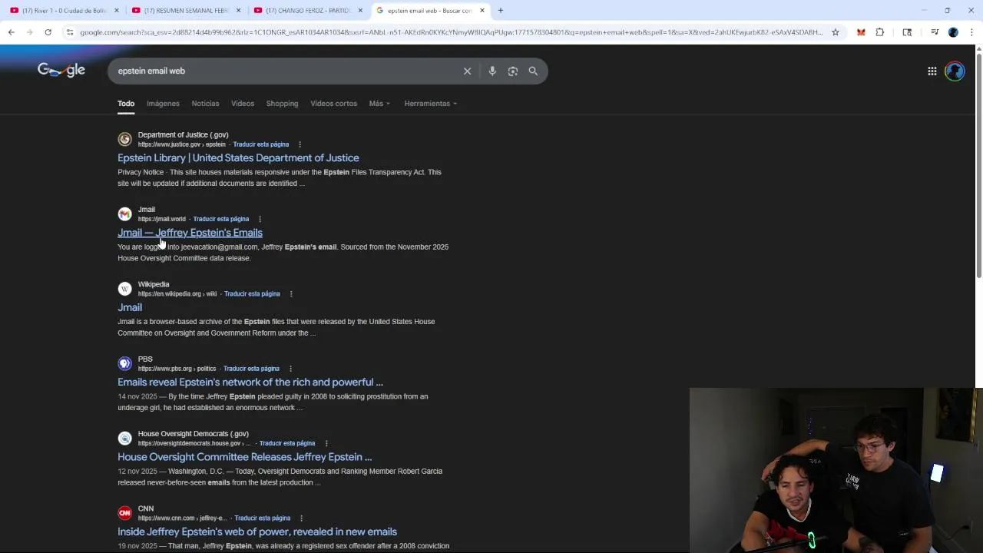Select the Todo tab
The width and height of the screenshot is (983, 553).
click(x=126, y=104)
